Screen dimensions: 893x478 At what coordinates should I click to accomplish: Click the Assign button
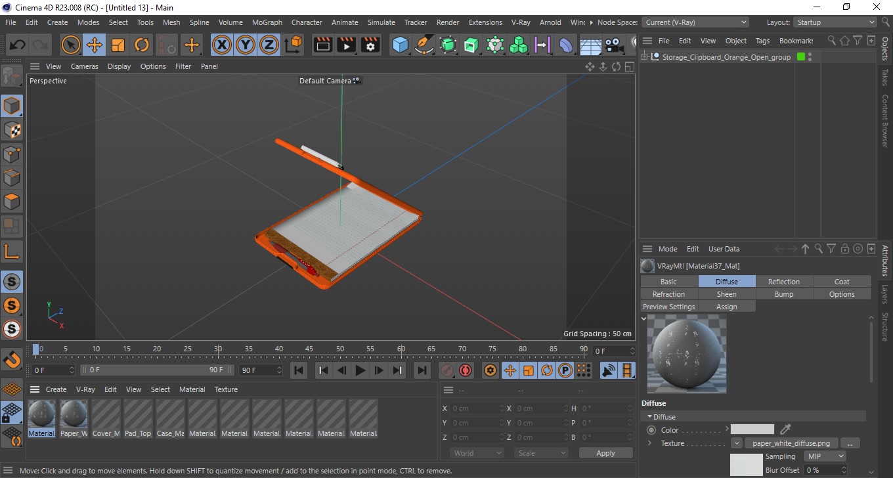(726, 307)
